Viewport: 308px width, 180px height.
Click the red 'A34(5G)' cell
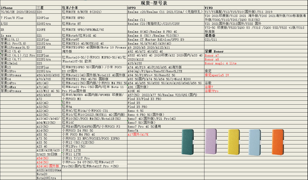(x=49, y=162)
